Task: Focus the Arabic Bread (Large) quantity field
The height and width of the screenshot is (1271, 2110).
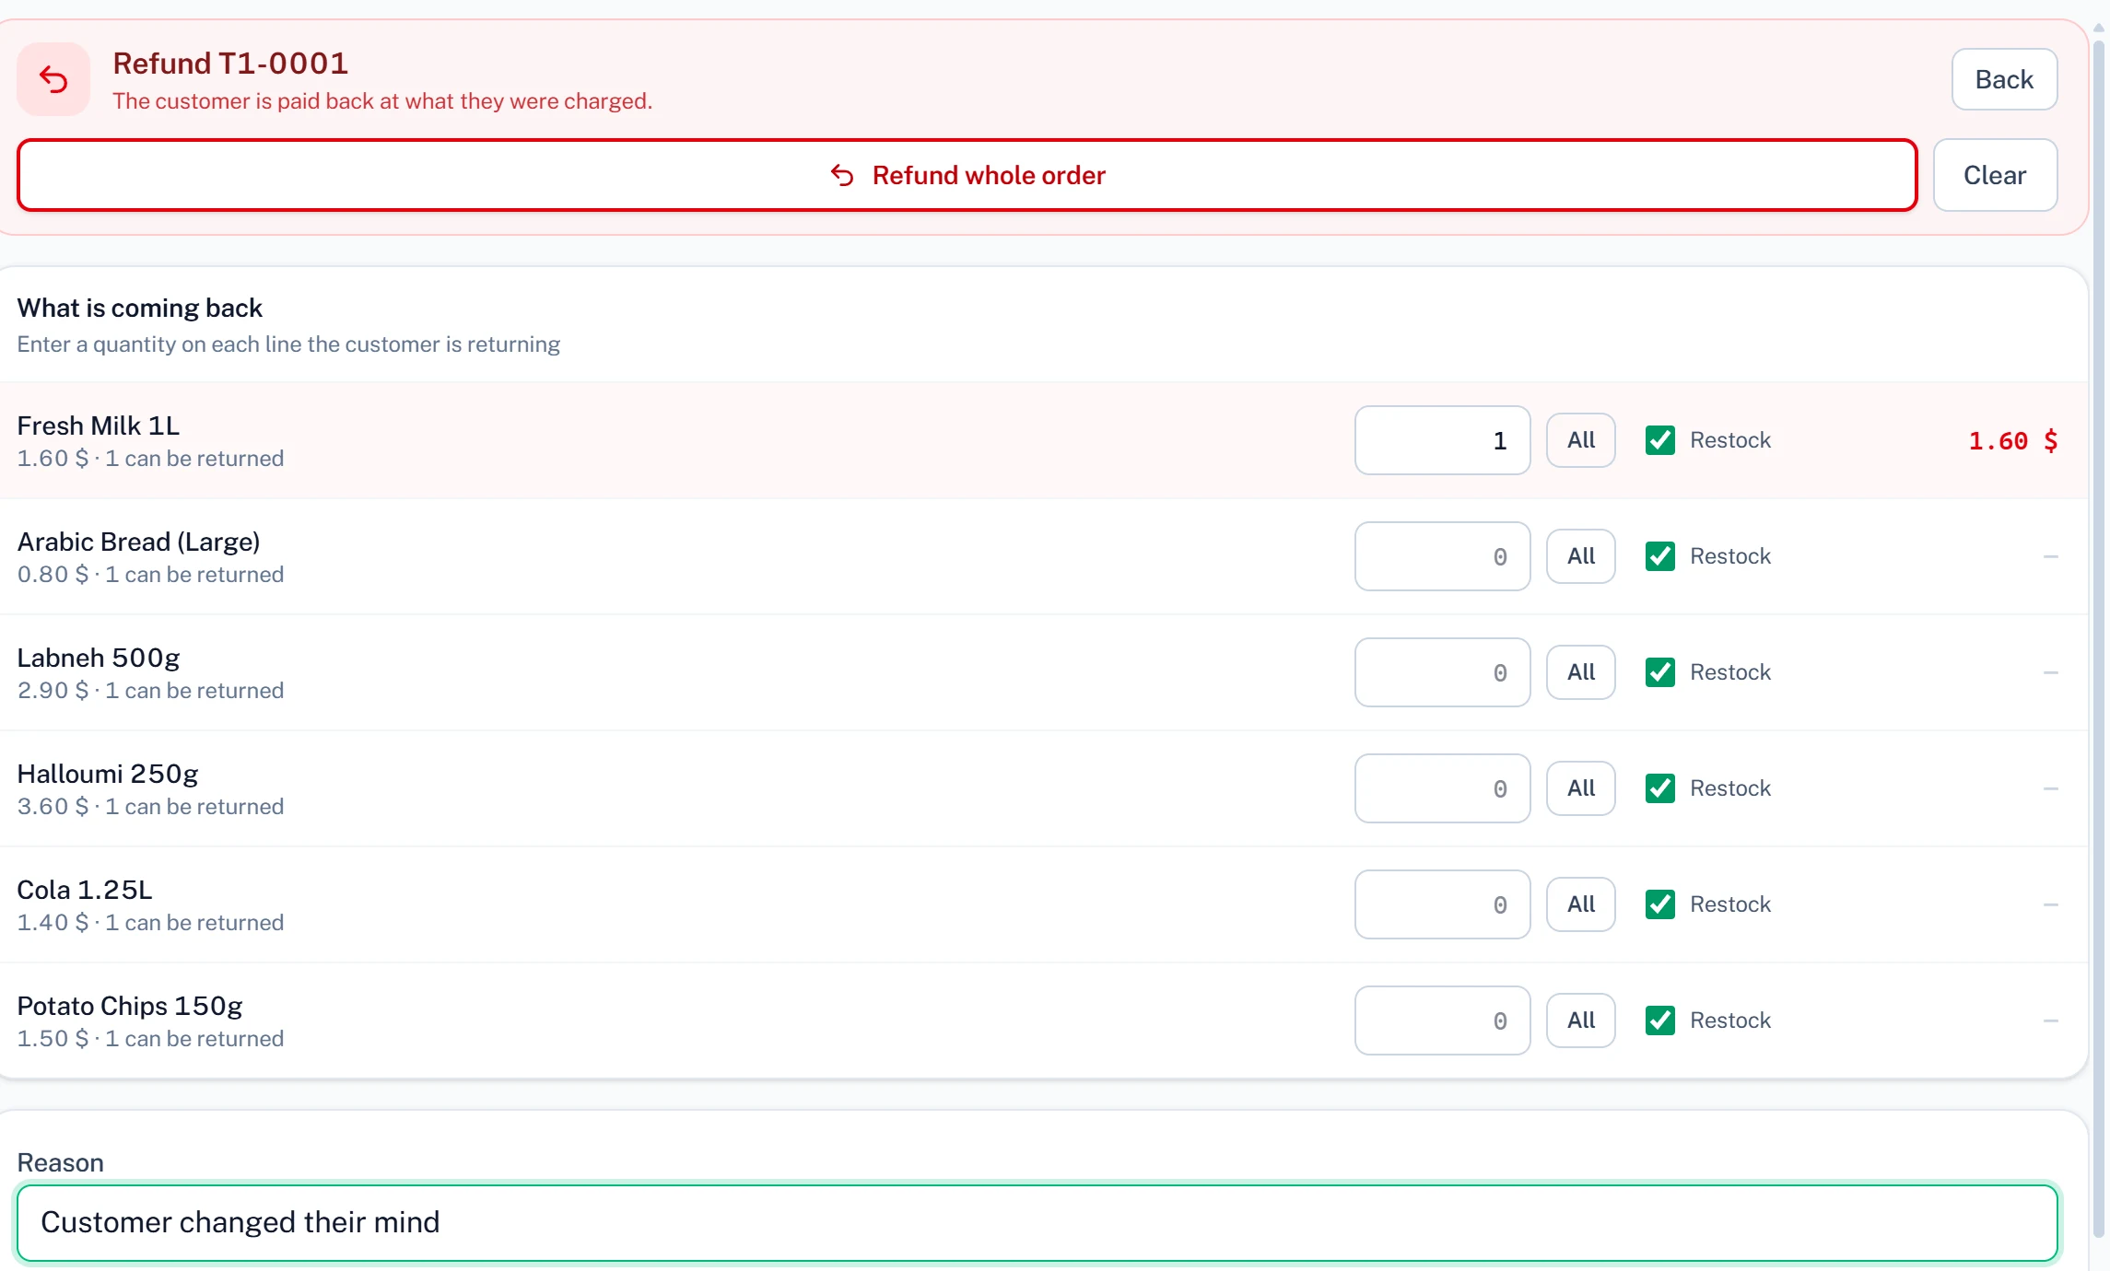Action: tap(1443, 556)
